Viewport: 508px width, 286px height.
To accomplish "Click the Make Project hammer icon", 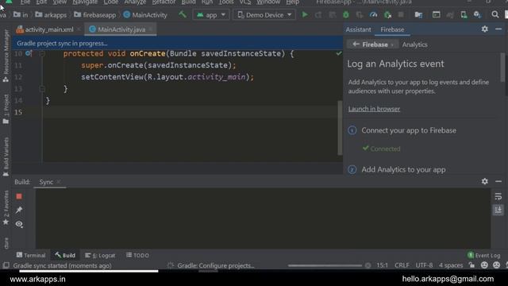I will point(183,14).
